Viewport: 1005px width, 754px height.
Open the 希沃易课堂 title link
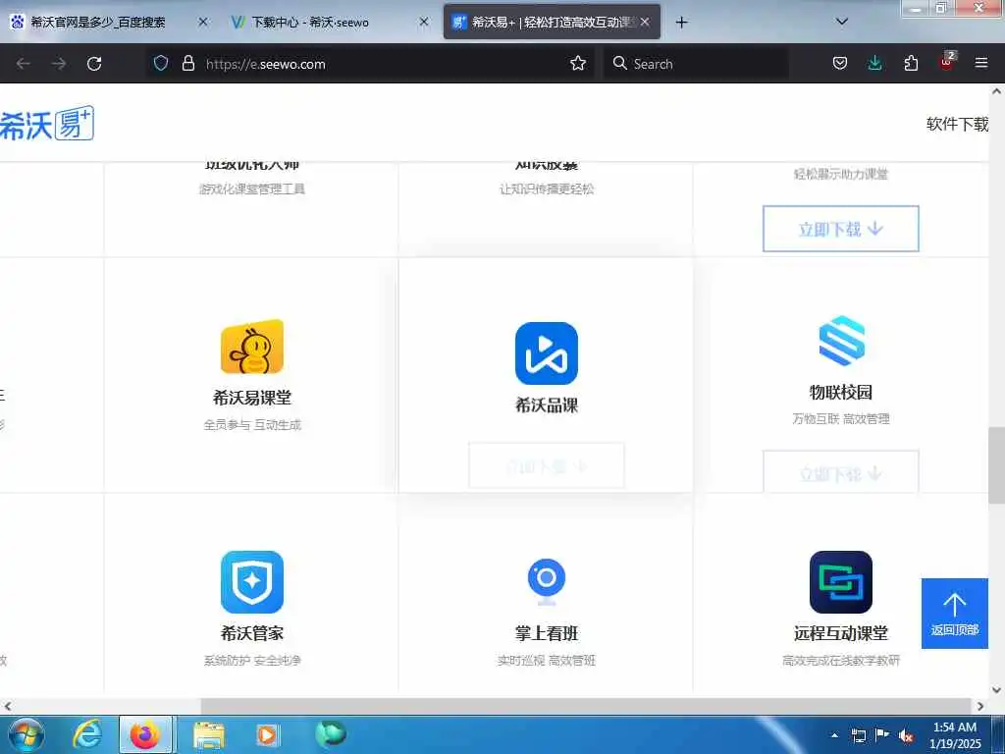pyautogui.click(x=252, y=398)
